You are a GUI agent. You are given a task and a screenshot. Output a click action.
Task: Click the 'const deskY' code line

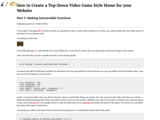point(38,90)
